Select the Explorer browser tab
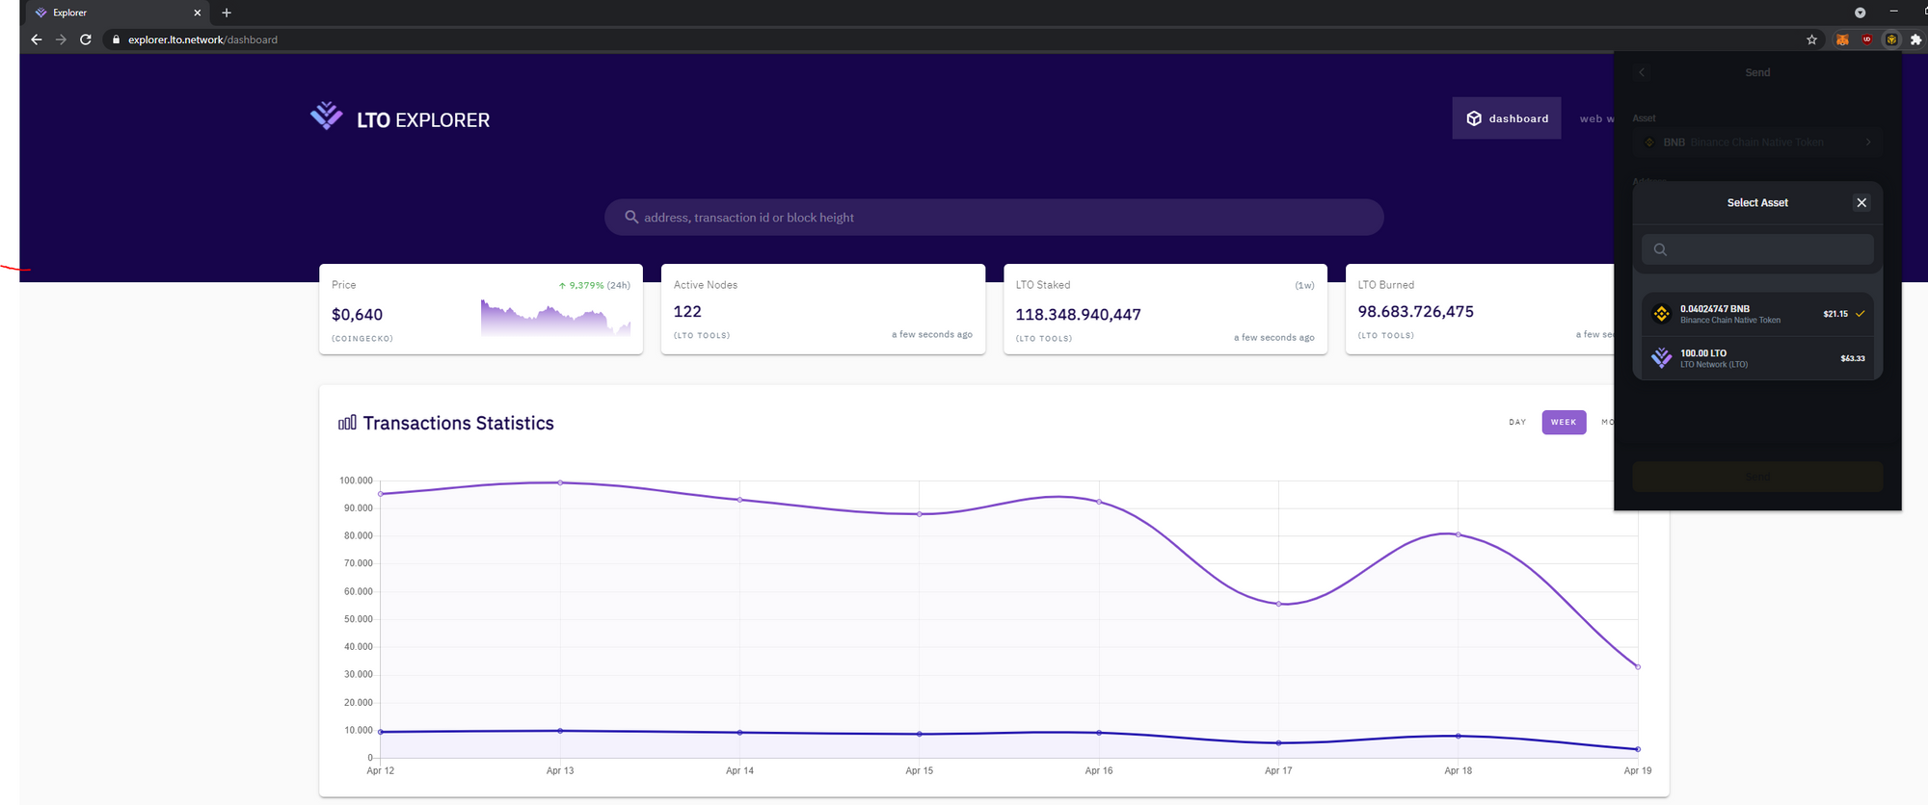 [116, 13]
